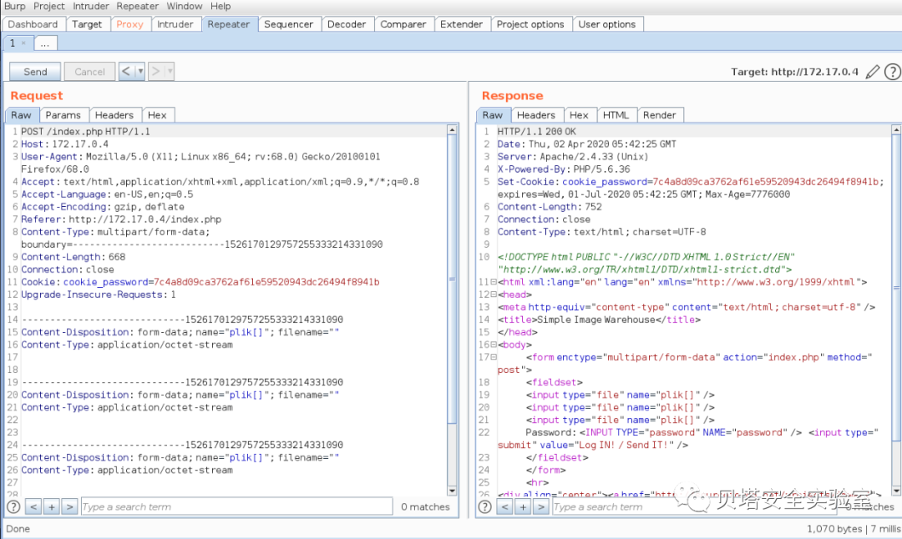This screenshot has width=902, height=539.
Task: Jump to previous match in Response search
Action: pyautogui.click(x=504, y=506)
